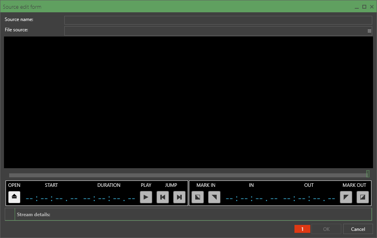Click the START timecode value
The width and height of the screenshot is (377, 238).
(52, 199)
